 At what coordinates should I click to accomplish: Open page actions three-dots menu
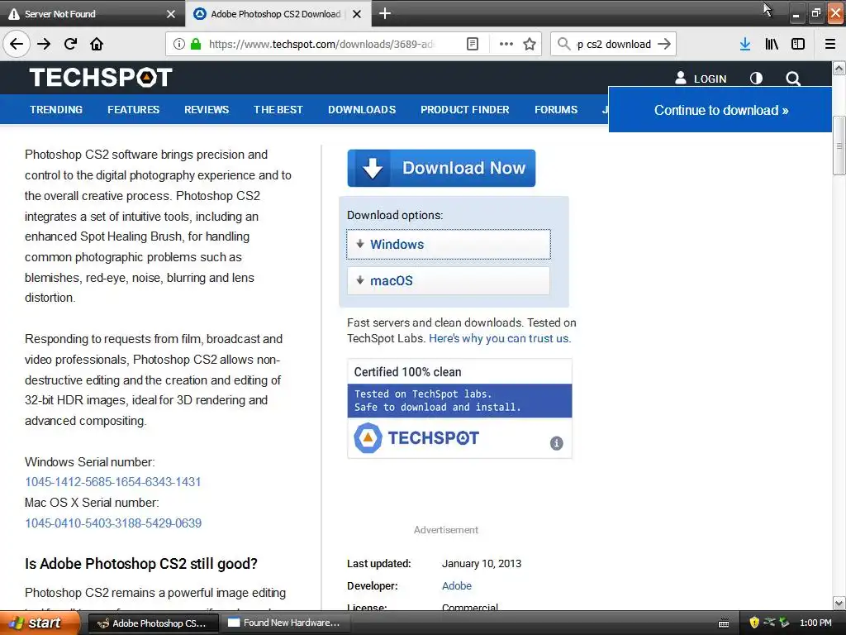pos(506,45)
